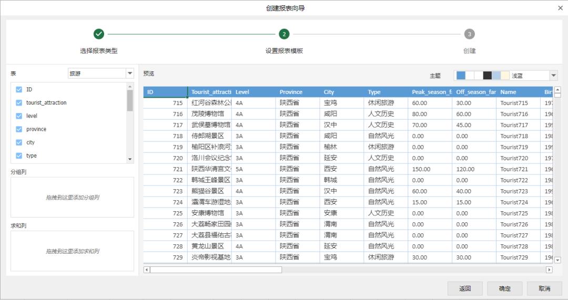Toggle the level column checkbox
The width and height of the screenshot is (568, 300).
point(19,116)
